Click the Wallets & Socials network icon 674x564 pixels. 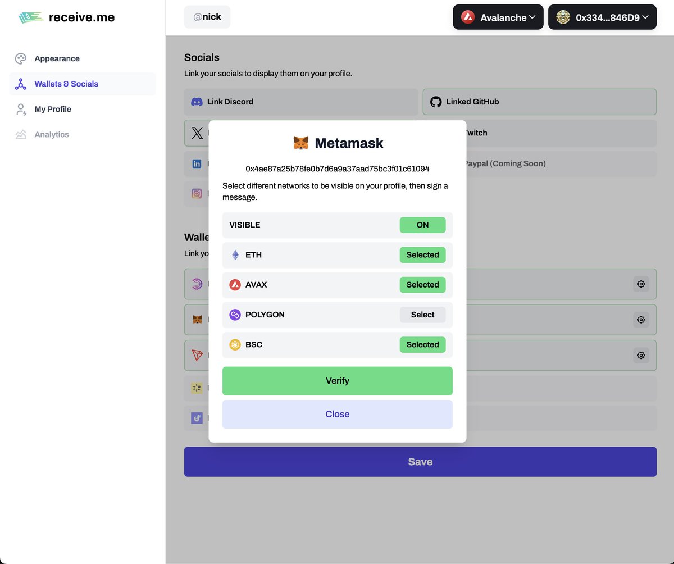click(21, 84)
